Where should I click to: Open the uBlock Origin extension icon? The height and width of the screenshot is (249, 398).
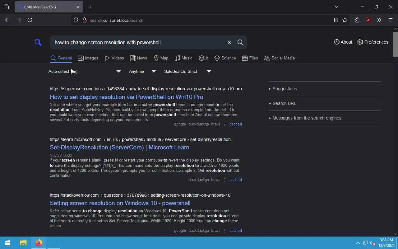pyautogui.click(x=368, y=20)
